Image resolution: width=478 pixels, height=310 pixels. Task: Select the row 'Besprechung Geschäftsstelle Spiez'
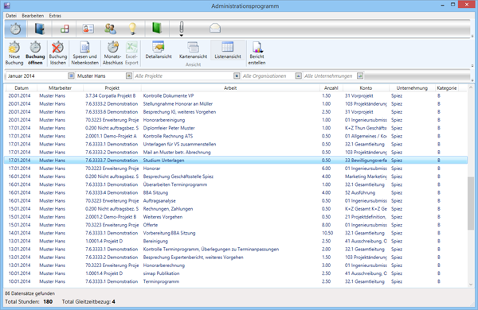(x=236, y=176)
